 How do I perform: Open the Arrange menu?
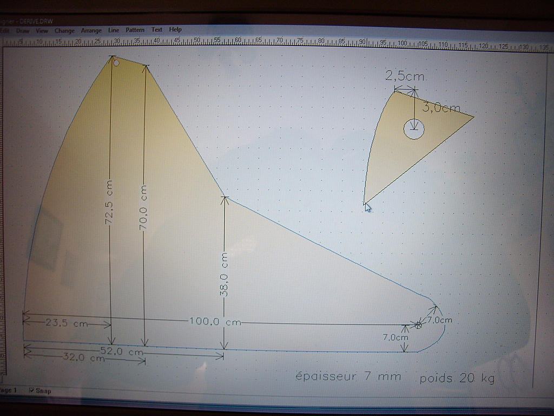click(91, 30)
